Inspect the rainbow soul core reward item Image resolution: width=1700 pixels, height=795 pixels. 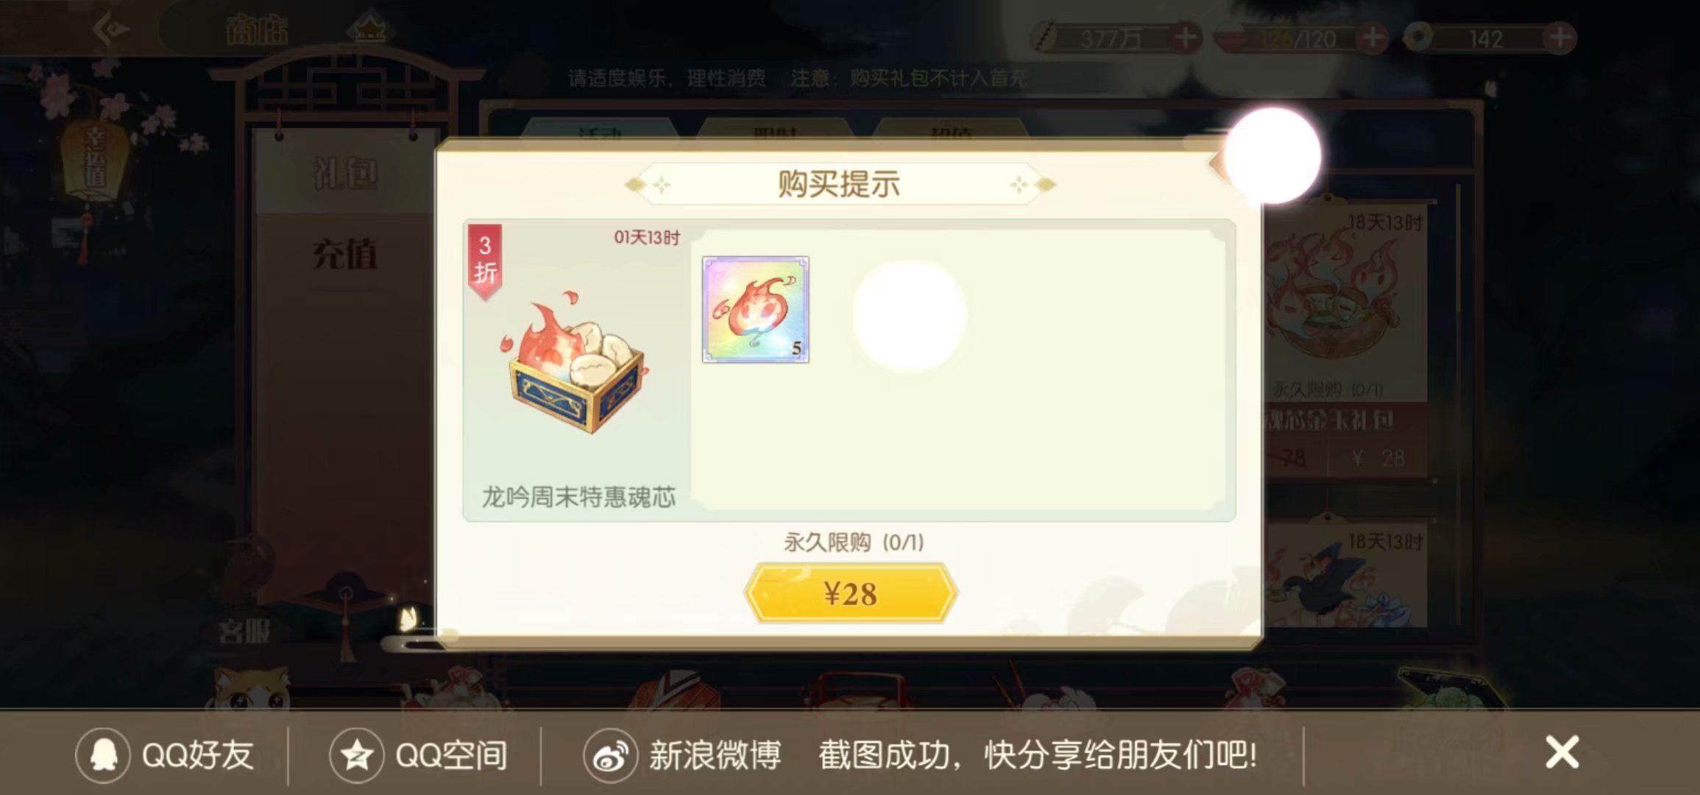click(756, 309)
